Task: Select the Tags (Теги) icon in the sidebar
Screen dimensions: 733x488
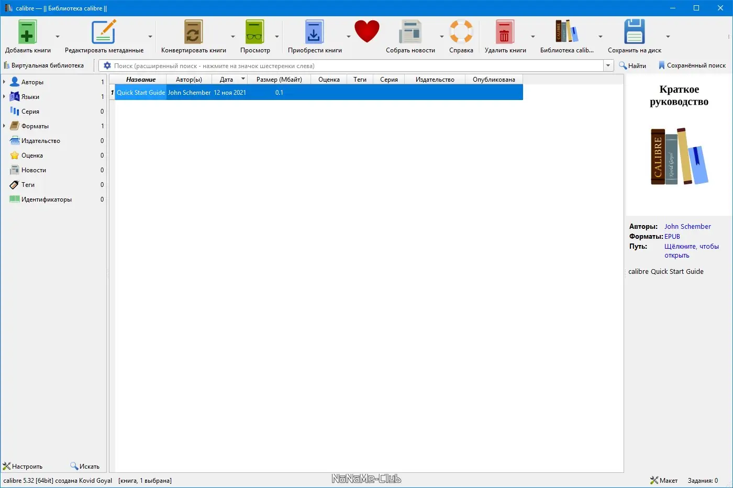Action: point(15,184)
